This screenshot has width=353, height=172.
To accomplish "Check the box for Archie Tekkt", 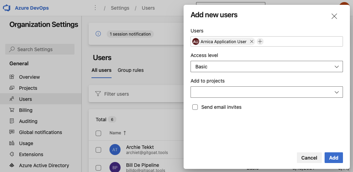I will tap(98, 150).
